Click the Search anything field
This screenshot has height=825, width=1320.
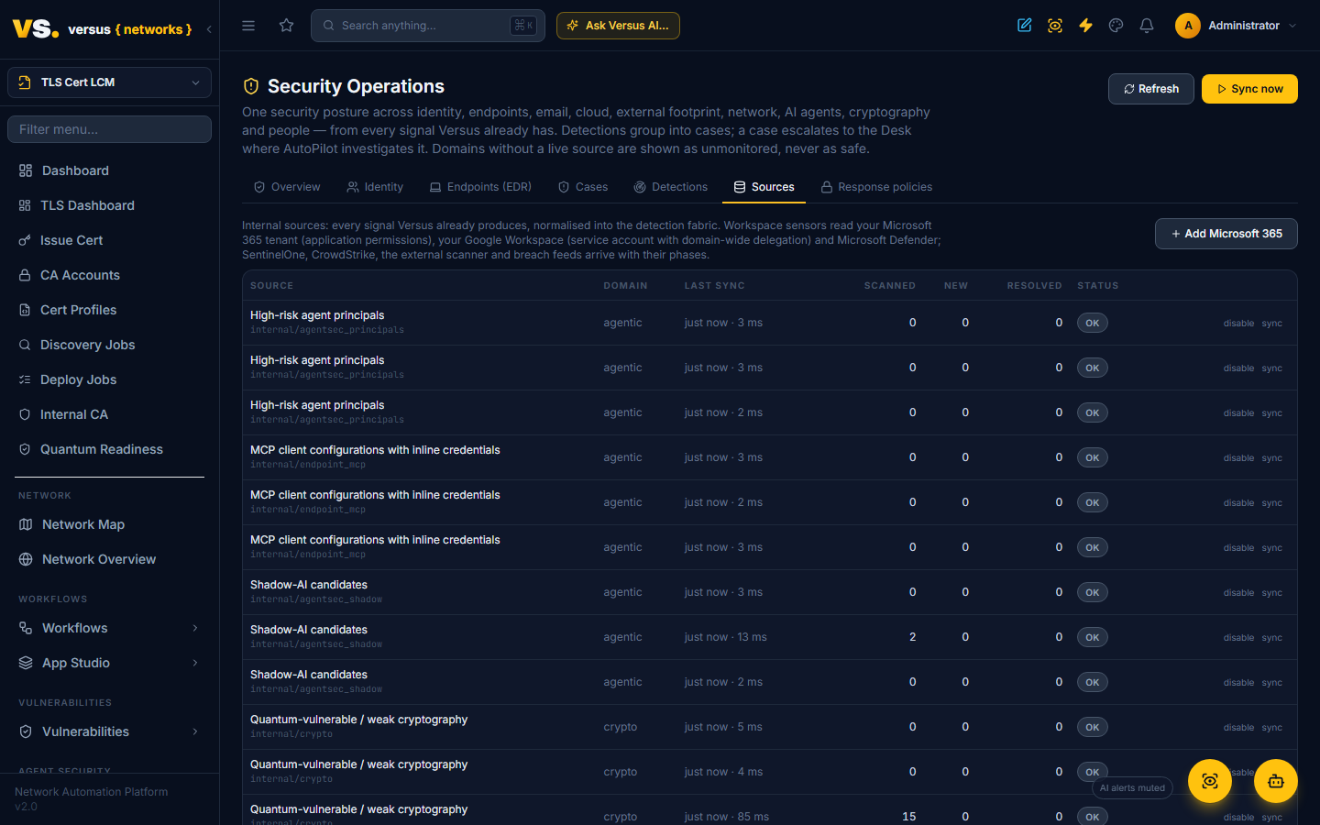click(428, 26)
